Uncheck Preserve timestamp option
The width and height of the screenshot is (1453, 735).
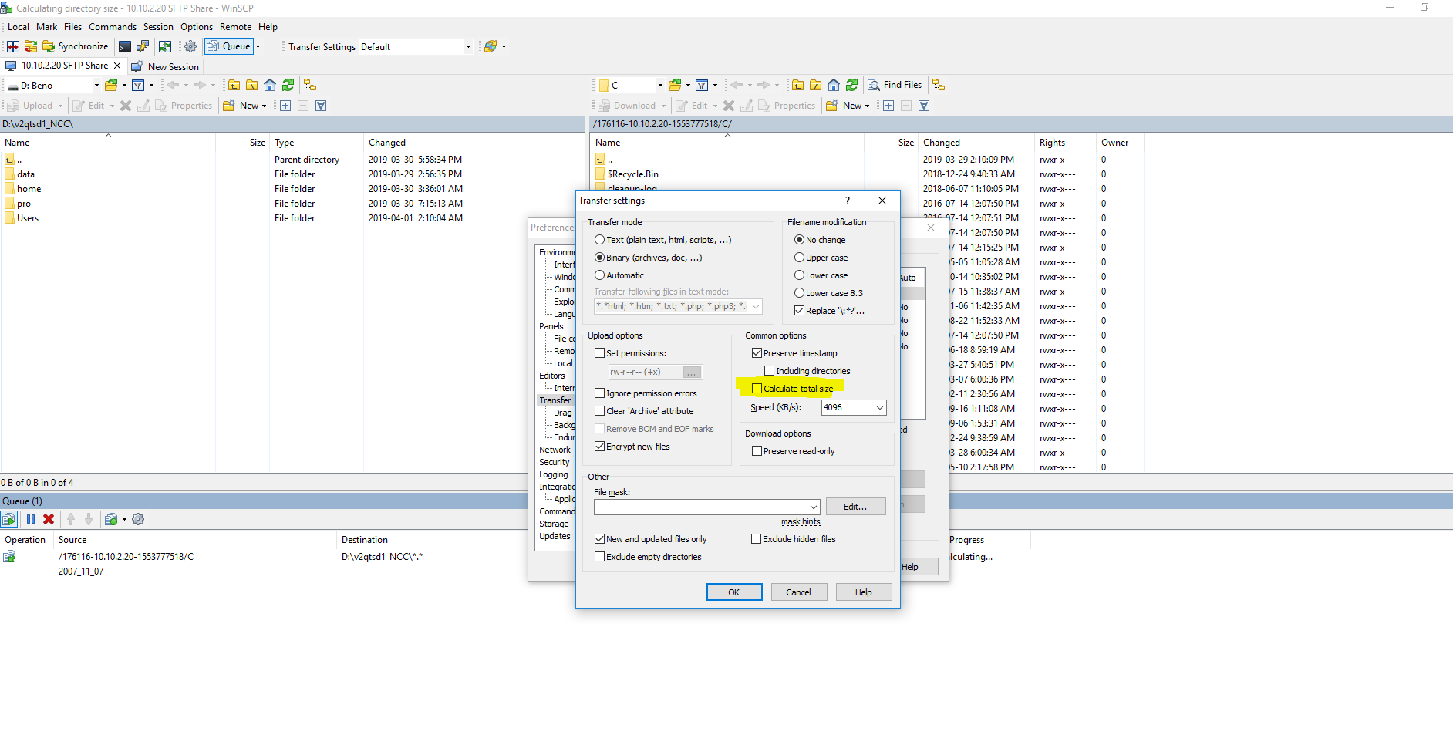(x=757, y=353)
